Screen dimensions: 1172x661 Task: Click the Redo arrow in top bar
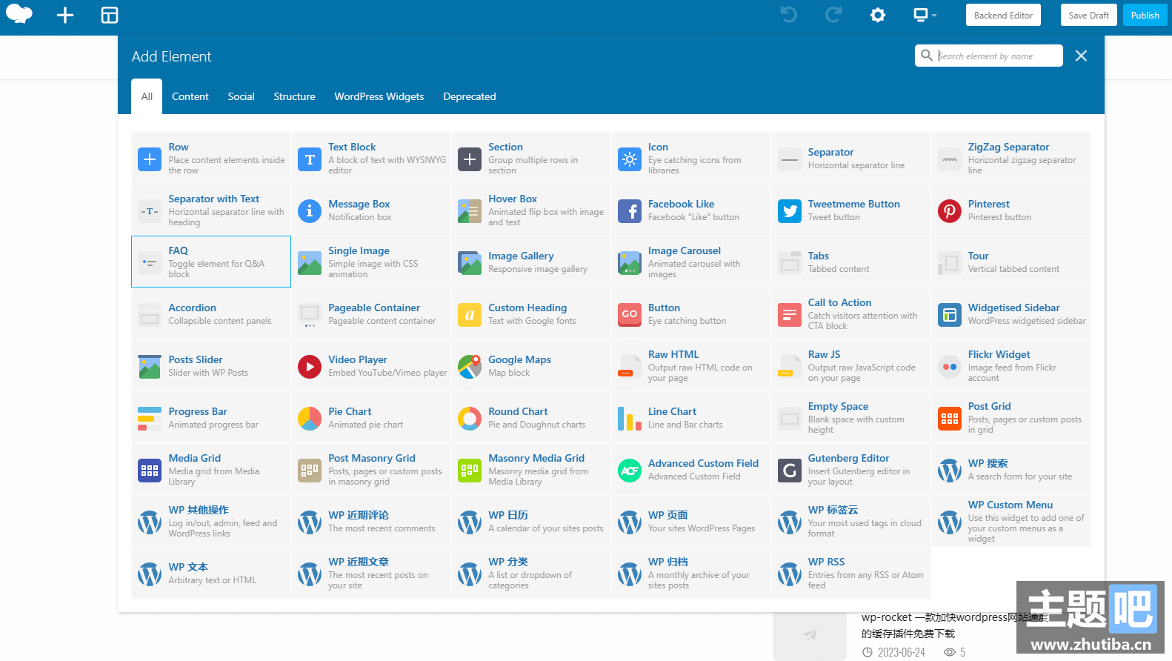tap(833, 15)
